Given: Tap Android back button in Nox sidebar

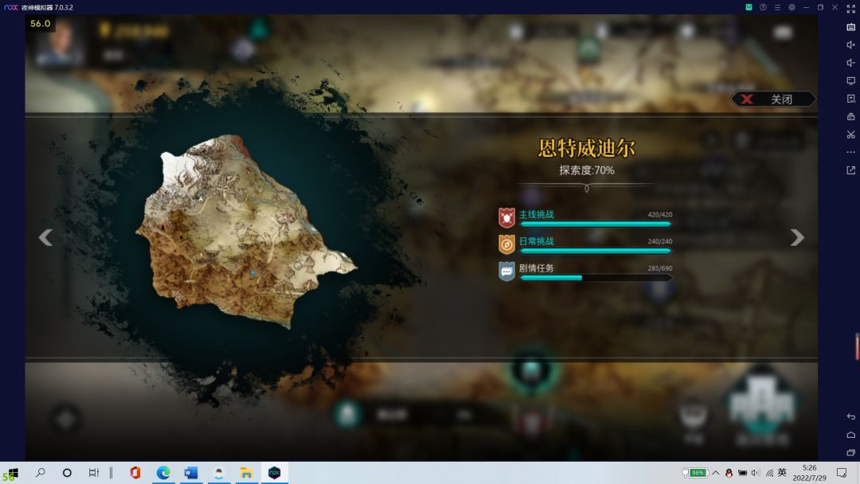Looking at the screenshot, I should [850, 416].
